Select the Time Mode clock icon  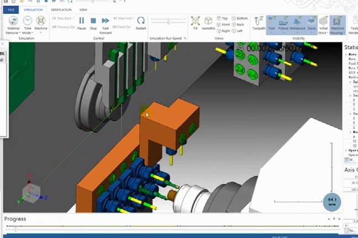[x=28, y=21]
